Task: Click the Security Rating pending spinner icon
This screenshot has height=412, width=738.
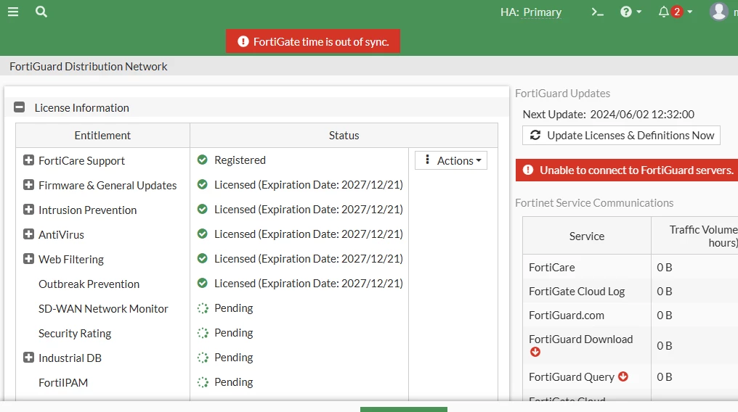Action: (x=203, y=333)
